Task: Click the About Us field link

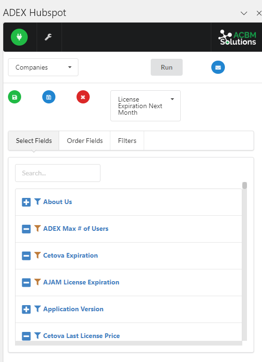Action: (x=58, y=202)
